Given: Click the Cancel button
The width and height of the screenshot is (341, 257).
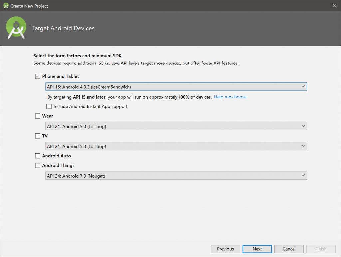Looking at the screenshot, I should pyautogui.click(x=289, y=249).
